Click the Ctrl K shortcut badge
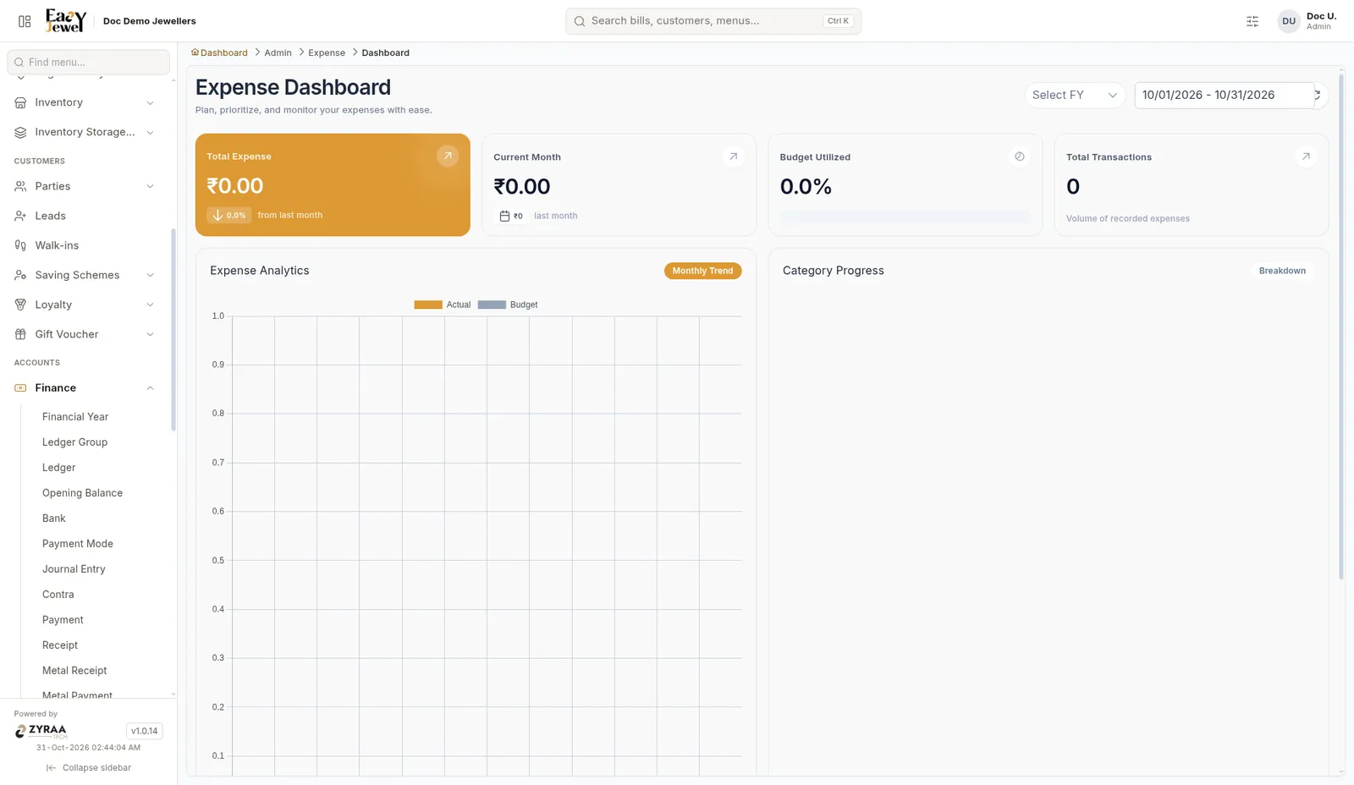This screenshot has height=785, width=1354. (838, 21)
